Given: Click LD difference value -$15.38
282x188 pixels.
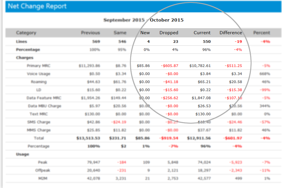Looking at the screenshot, I should [x=234, y=90].
